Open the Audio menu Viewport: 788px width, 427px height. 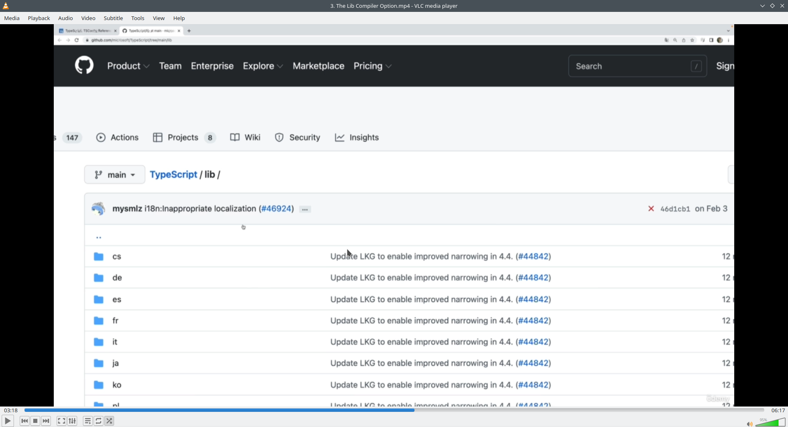pos(66,18)
